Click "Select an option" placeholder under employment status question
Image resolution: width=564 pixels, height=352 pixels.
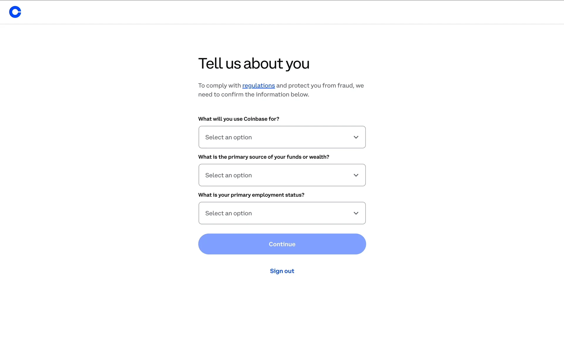pyautogui.click(x=229, y=213)
